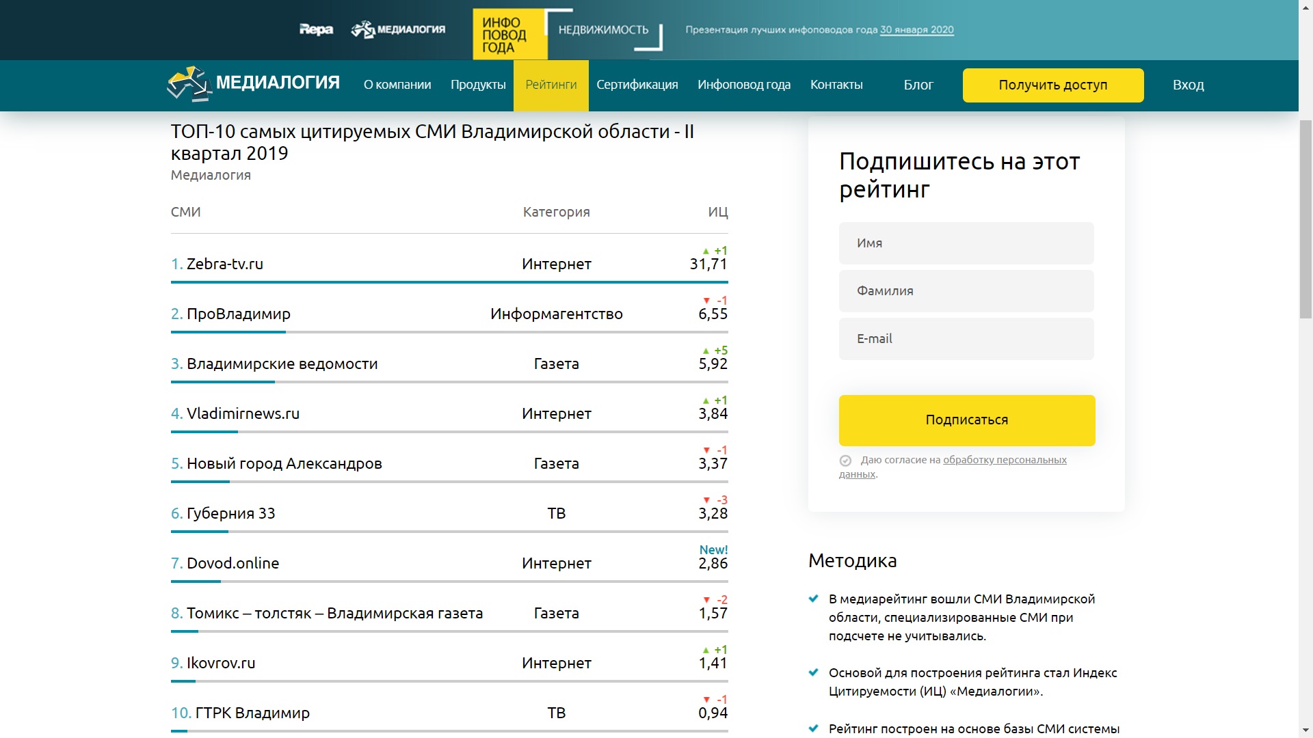The width and height of the screenshot is (1313, 738).
Task: Click the New! label for Dovod.online
Action: (713, 550)
